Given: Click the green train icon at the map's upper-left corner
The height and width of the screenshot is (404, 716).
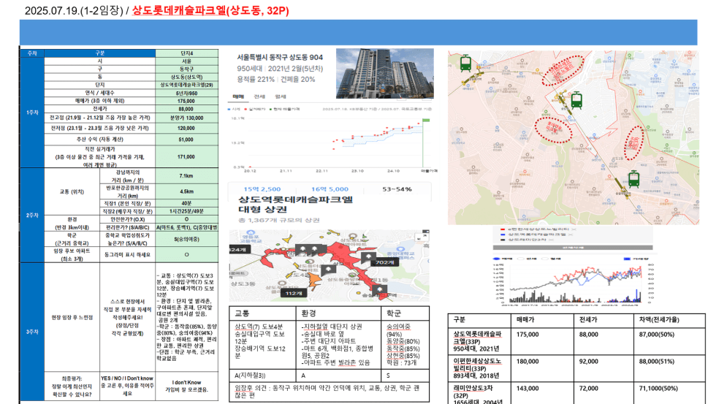Looking at the screenshot, I should [x=465, y=63].
